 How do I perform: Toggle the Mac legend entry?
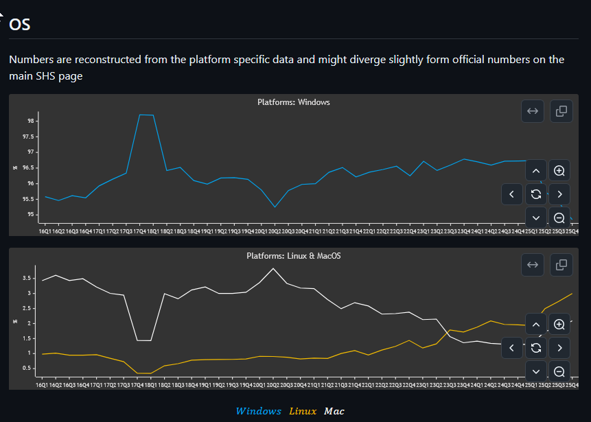[x=334, y=411]
